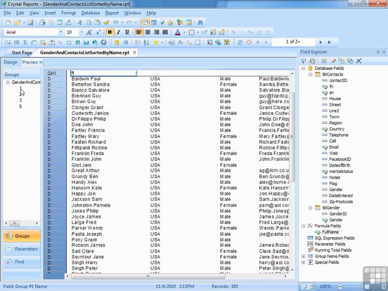388x291 pixels.
Task: Select group 3 in Groups tree
Action: 20,101
